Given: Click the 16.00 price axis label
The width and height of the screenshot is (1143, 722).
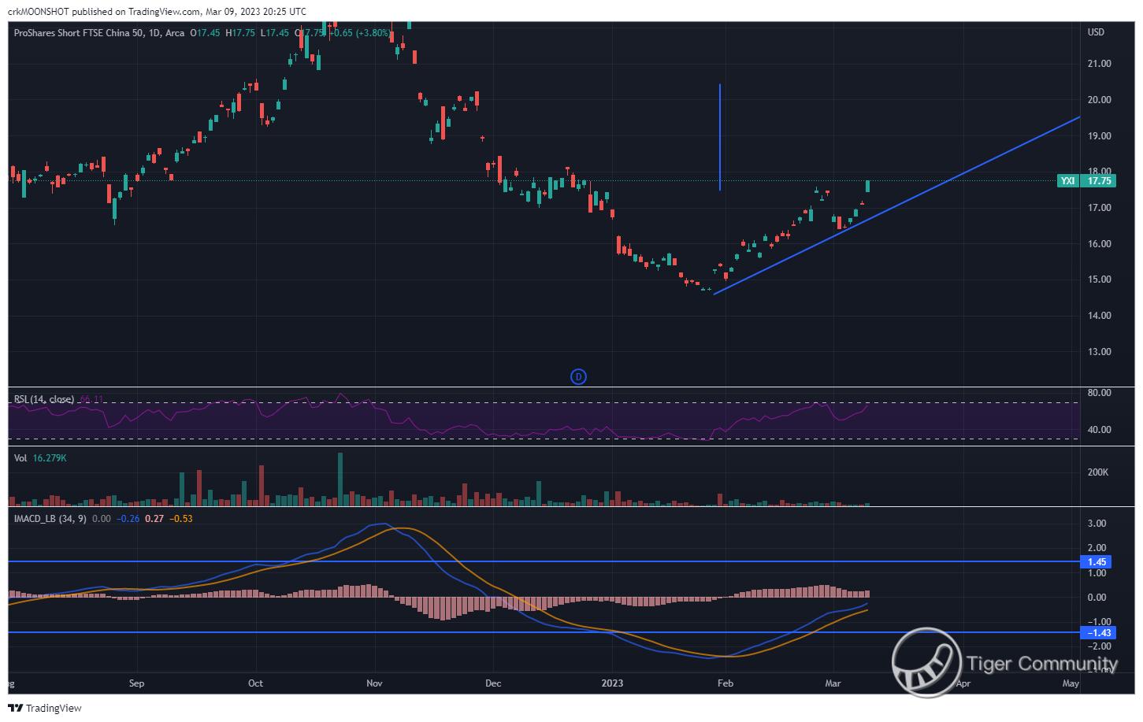Looking at the screenshot, I should [x=1099, y=244].
